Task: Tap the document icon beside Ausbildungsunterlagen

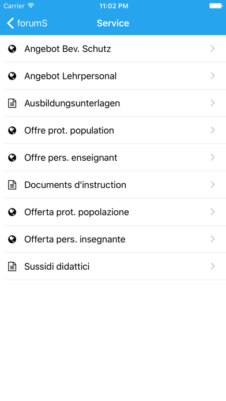Action: [12, 103]
